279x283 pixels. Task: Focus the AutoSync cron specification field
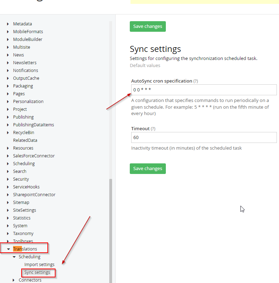click(204, 90)
